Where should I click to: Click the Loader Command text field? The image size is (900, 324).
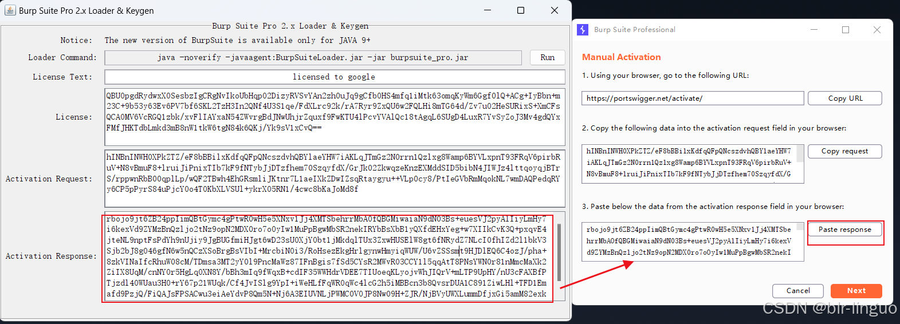pyautogui.click(x=313, y=58)
